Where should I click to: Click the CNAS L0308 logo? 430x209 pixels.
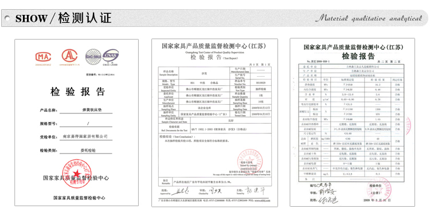click(x=111, y=57)
